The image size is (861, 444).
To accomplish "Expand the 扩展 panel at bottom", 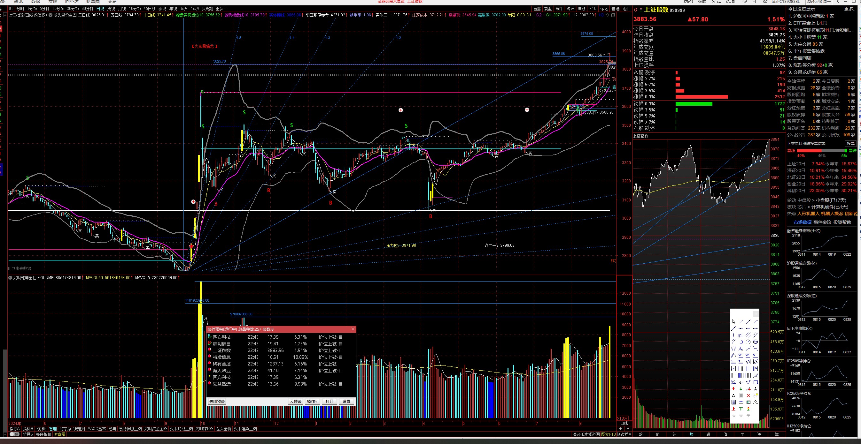I will [x=28, y=434].
